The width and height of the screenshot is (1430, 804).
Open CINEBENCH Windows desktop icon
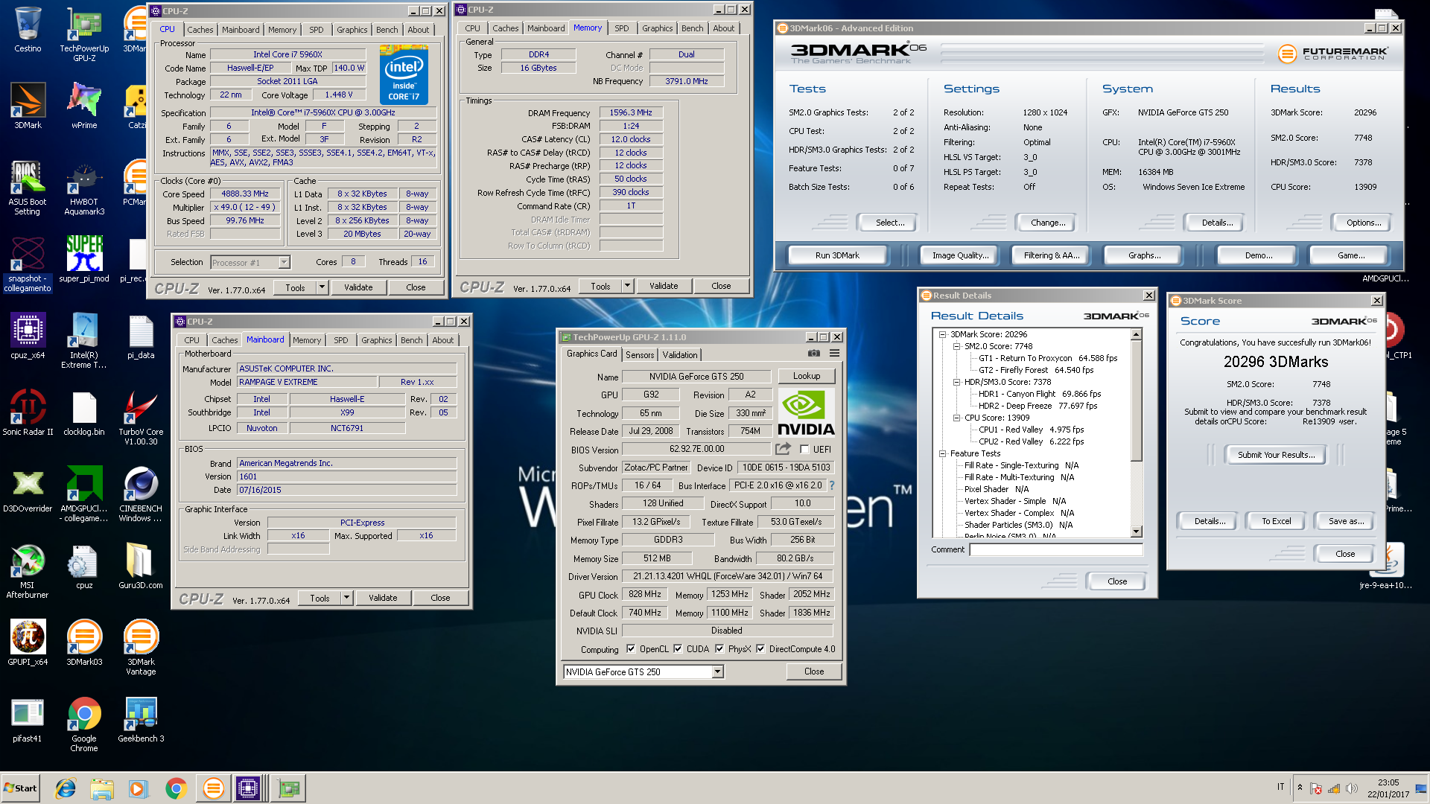[141, 494]
